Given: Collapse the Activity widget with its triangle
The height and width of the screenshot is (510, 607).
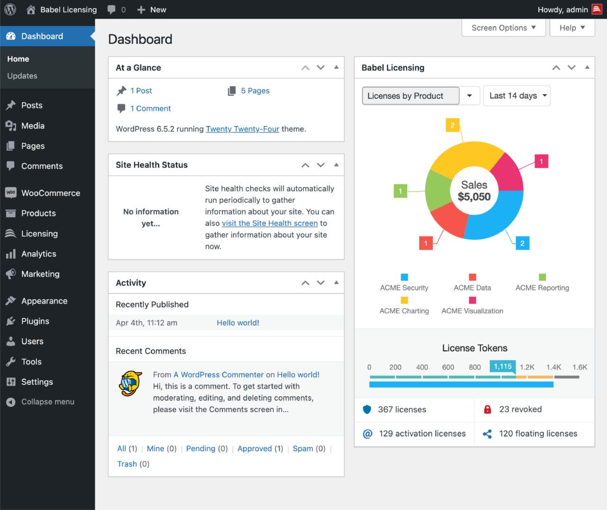Looking at the screenshot, I should click(x=336, y=282).
